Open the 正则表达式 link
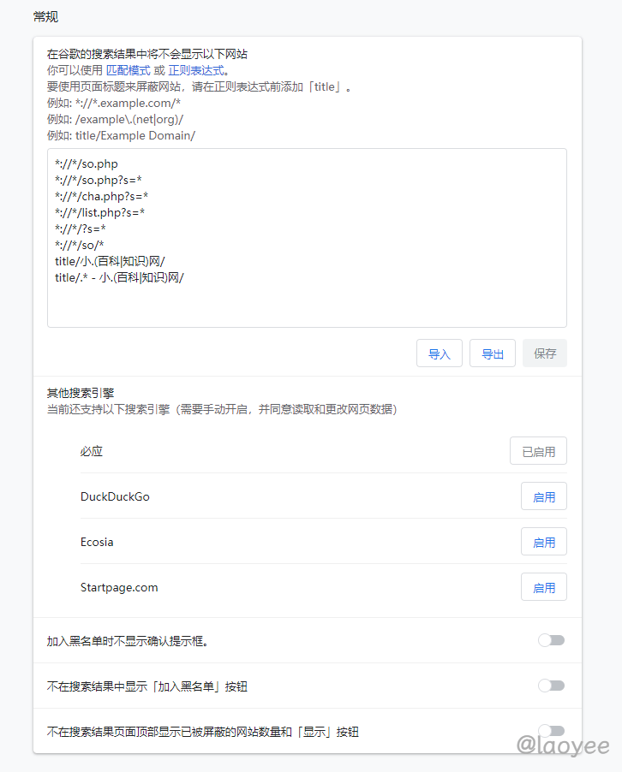This screenshot has width=622, height=772. pyautogui.click(x=195, y=70)
